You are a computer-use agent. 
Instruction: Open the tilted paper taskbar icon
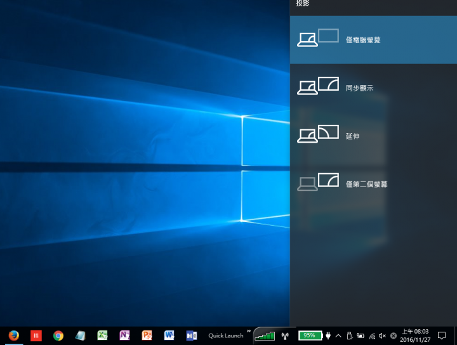80,335
